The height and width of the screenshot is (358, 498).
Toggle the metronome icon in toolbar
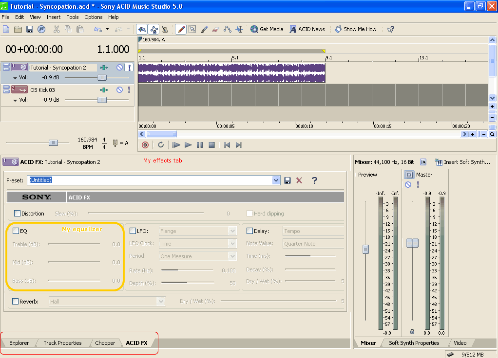pyautogui.click(x=165, y=29)
